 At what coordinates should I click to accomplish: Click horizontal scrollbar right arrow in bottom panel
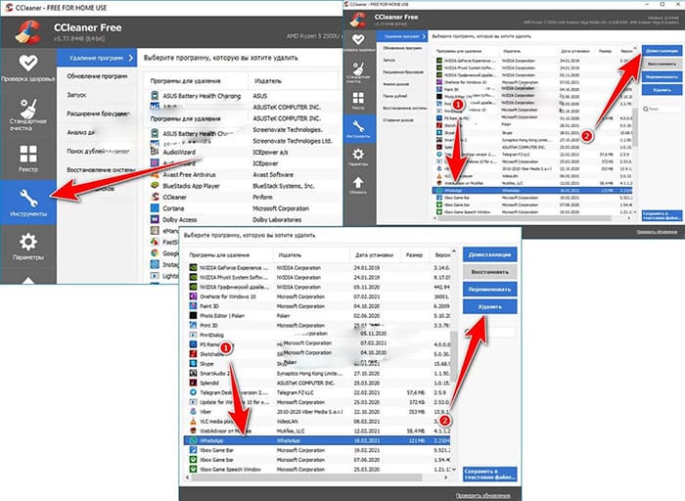pyautogui.click(x=445, y=478)
